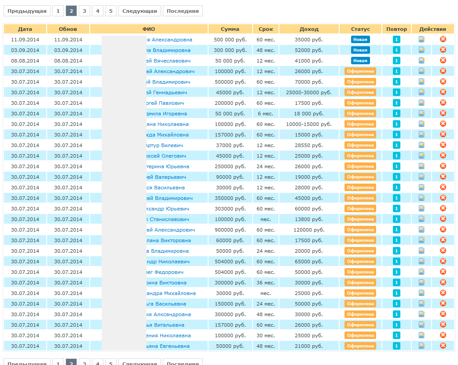Screen dimensions: 458x365
Task: Edit the row with sum 250000 руб.
Action: pyautogui.click(x=421, y=166)
